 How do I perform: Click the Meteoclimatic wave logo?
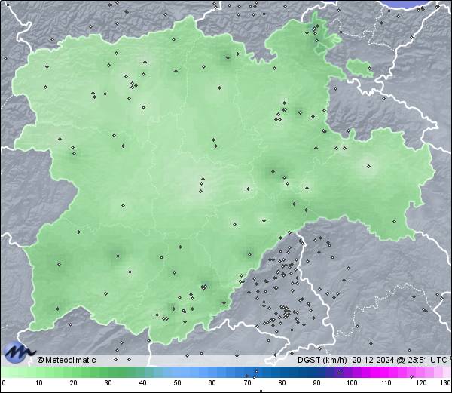coord(18,352)
